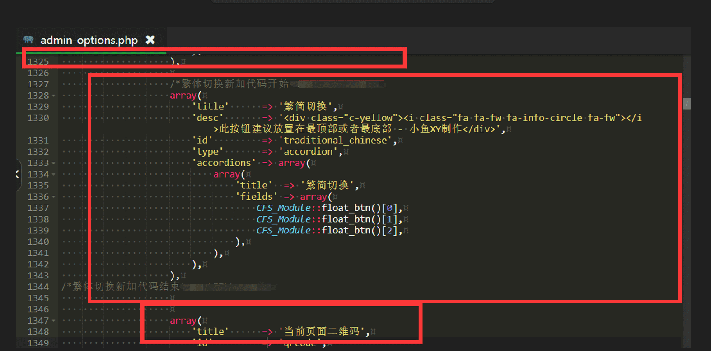Click line number 1330 in the gutter
The height and width of the screenshot is (351, 711).
click(38, 118)
